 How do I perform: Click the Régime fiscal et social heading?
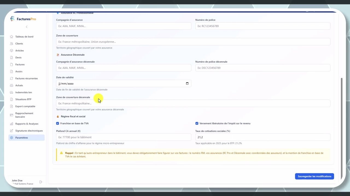point(73,117)
